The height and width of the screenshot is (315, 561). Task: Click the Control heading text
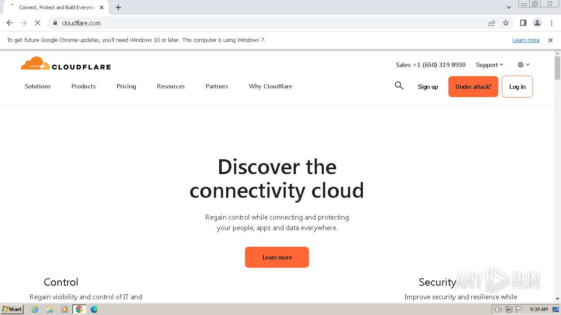pyautogui.click(x=61, y=282)
